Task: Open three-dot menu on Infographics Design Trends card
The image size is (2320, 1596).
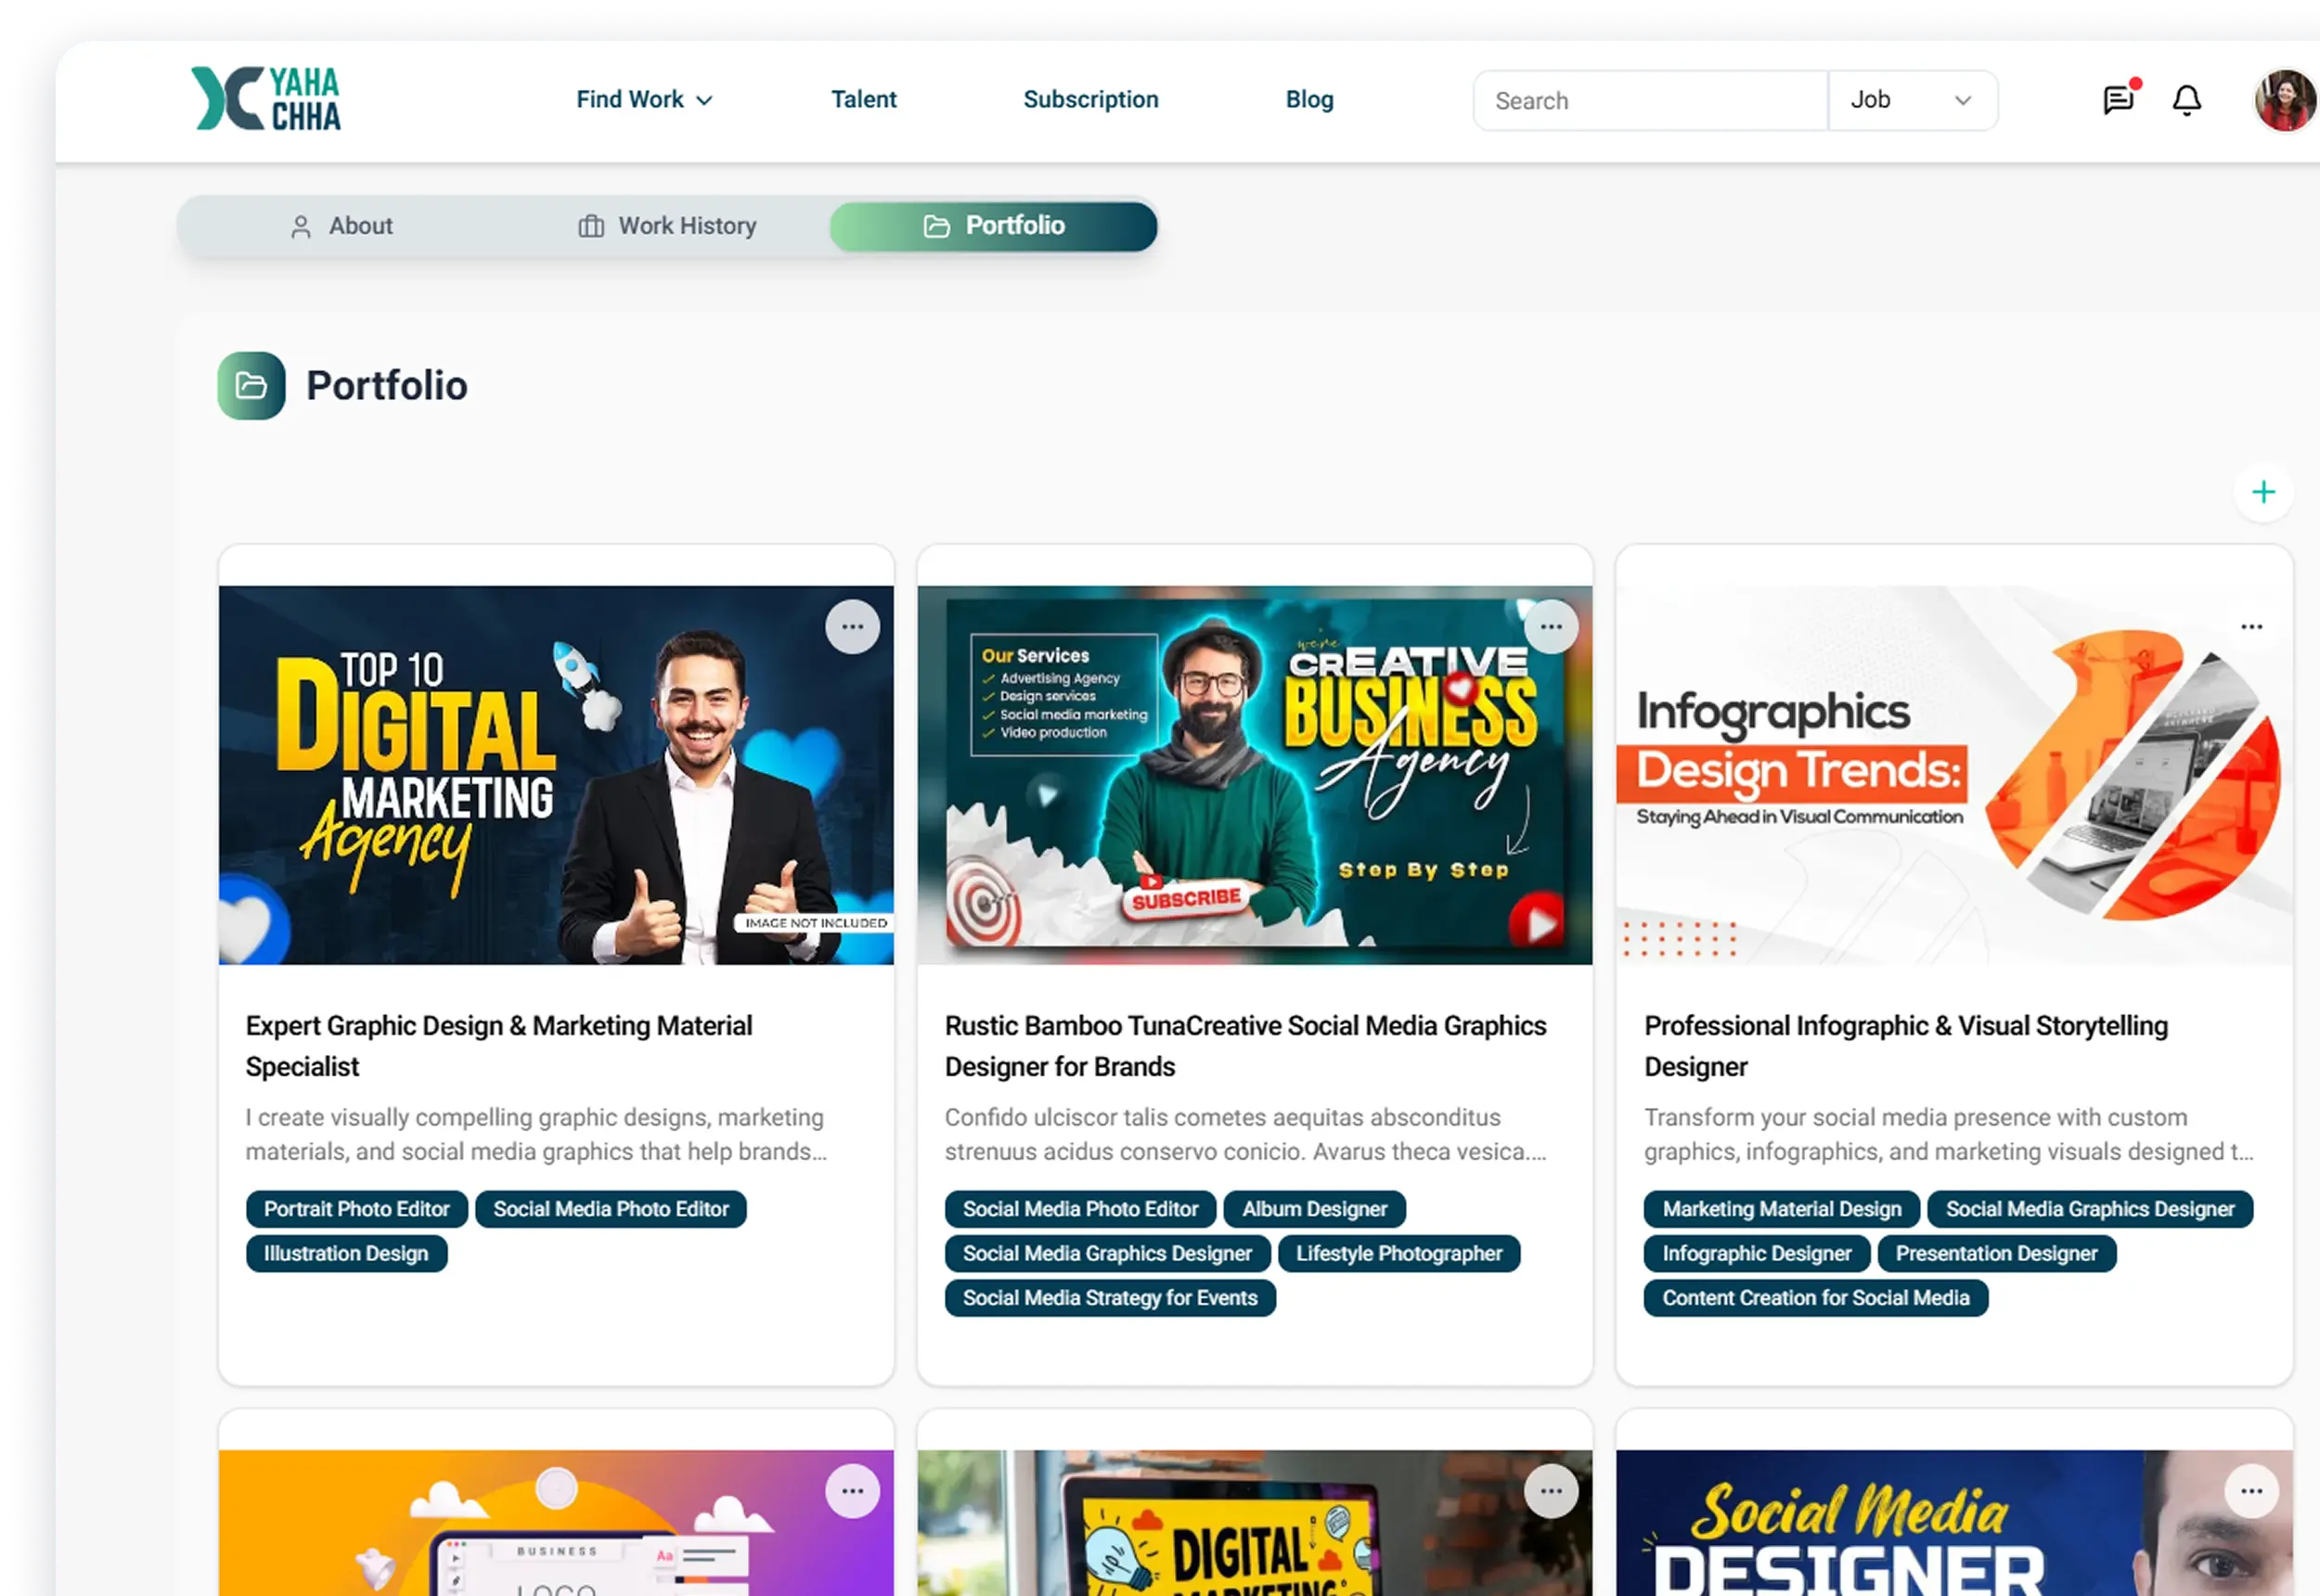Action: point(2251,627)
